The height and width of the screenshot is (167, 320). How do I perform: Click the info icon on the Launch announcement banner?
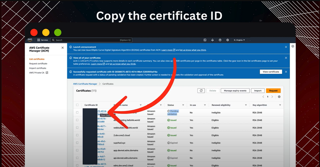coord(71,47)
